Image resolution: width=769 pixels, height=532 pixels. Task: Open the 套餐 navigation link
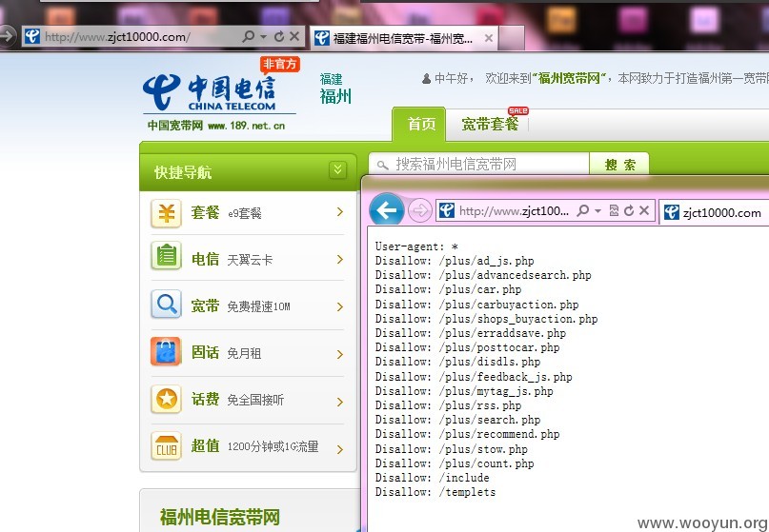point(205,212)
